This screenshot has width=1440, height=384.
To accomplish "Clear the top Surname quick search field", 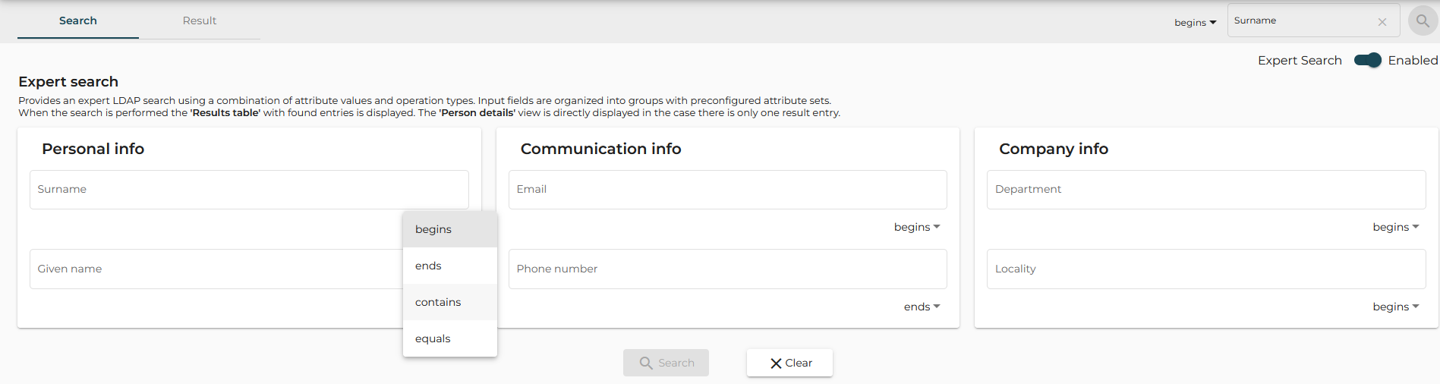I will coord(1382,22).
